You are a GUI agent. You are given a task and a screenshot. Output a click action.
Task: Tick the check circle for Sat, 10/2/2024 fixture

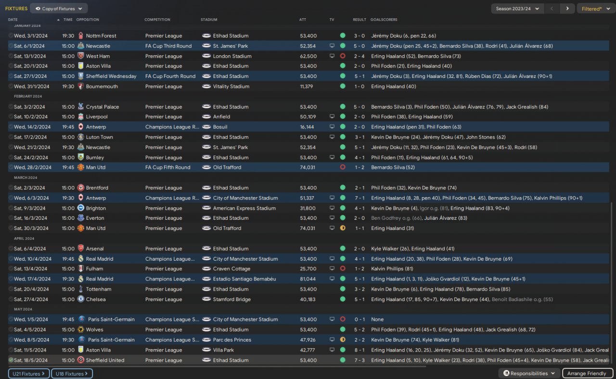[11, 117]
